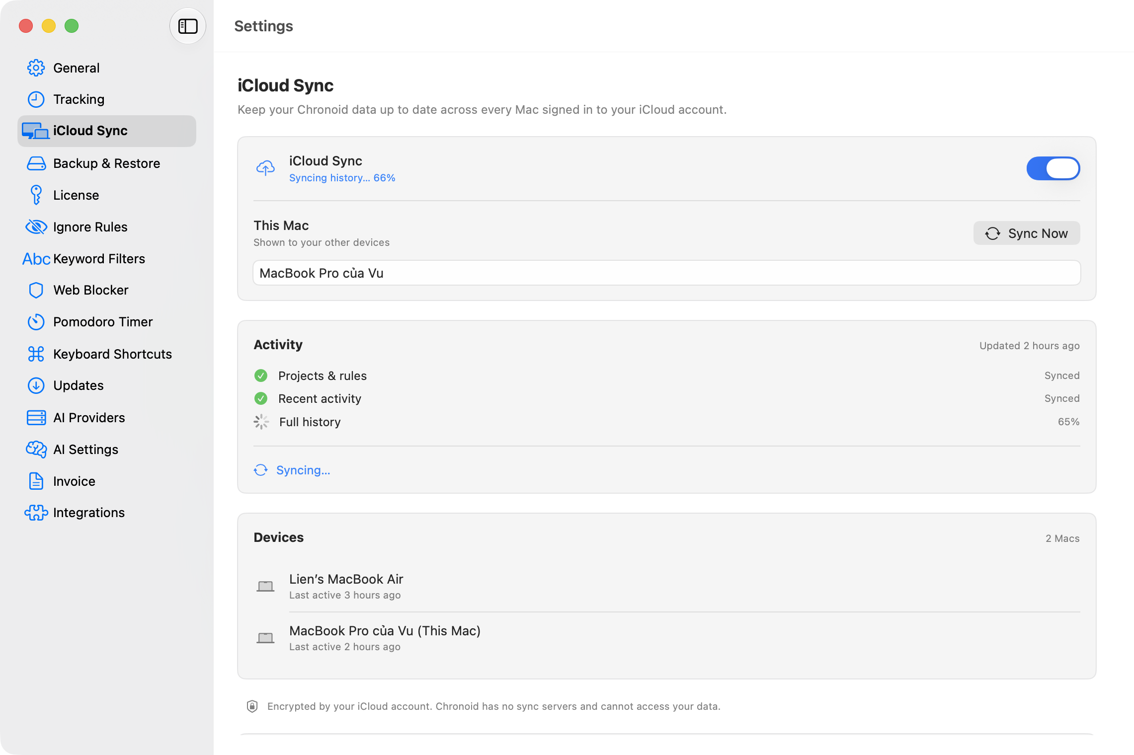Click the Recent activity row label
Screen dimensions: 1134x755
(x=320, y=399)
